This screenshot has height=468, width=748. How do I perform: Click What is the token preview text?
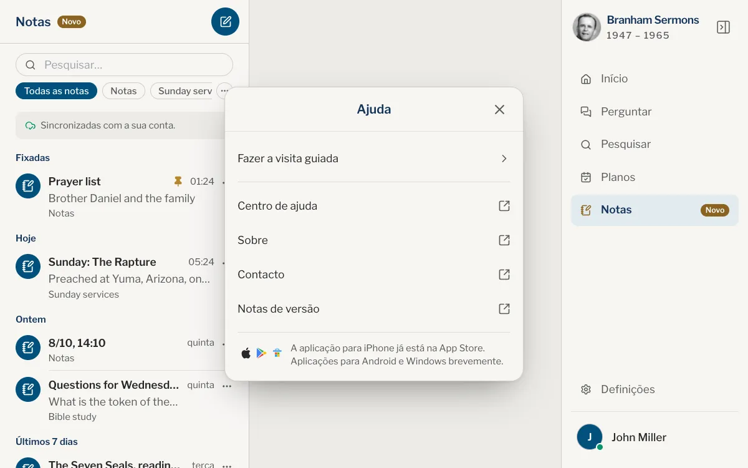(113, 402)
